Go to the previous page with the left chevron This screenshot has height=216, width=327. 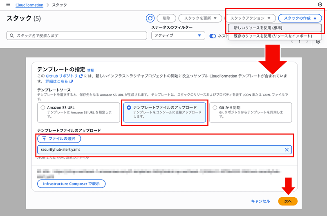point(292,42)
